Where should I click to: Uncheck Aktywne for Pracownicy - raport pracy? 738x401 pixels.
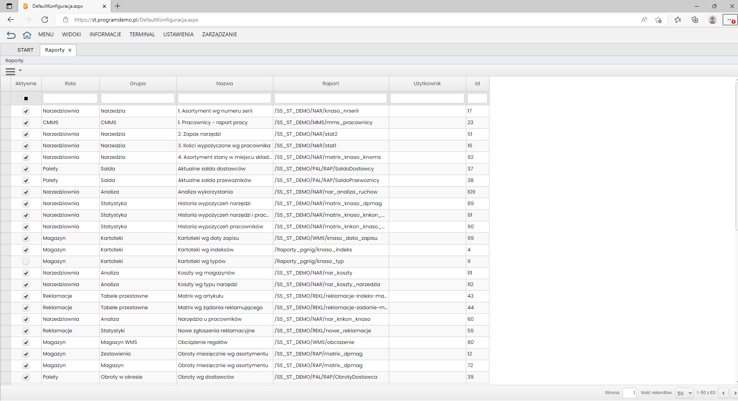tap(26, 123)
